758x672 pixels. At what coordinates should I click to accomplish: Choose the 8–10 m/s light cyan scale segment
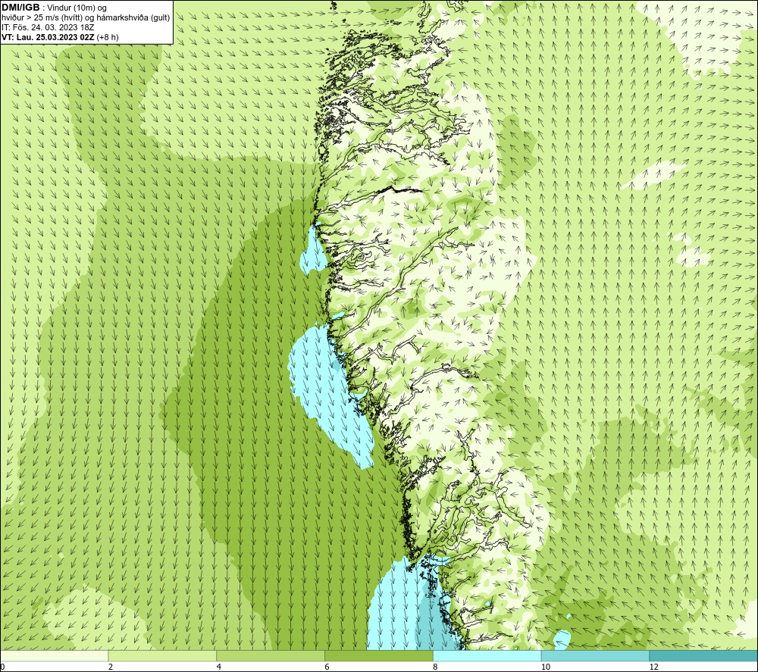487,655
